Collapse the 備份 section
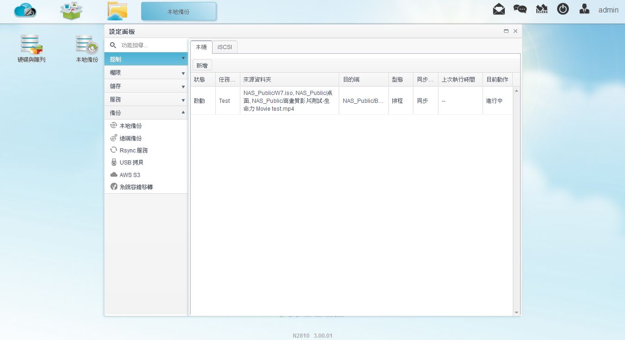This screenshot has width=625, height=340. (146, 113)
